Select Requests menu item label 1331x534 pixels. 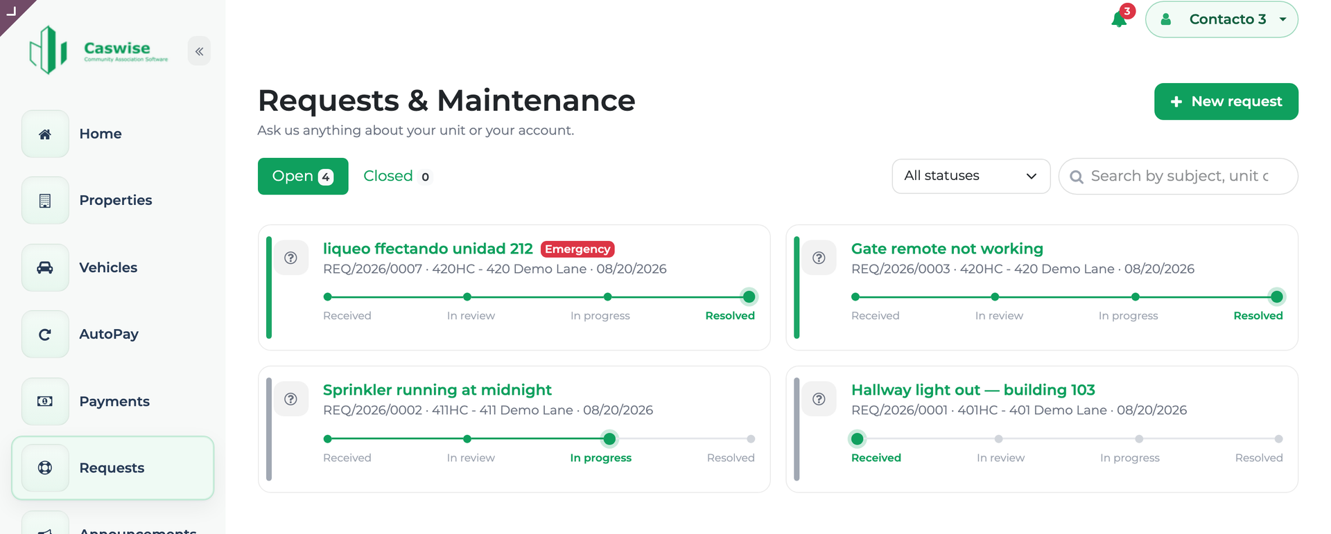[112, 468]
